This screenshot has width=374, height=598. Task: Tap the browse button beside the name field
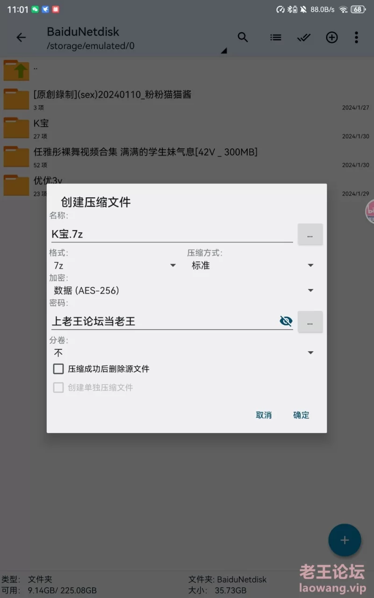(x=310, y=234)
